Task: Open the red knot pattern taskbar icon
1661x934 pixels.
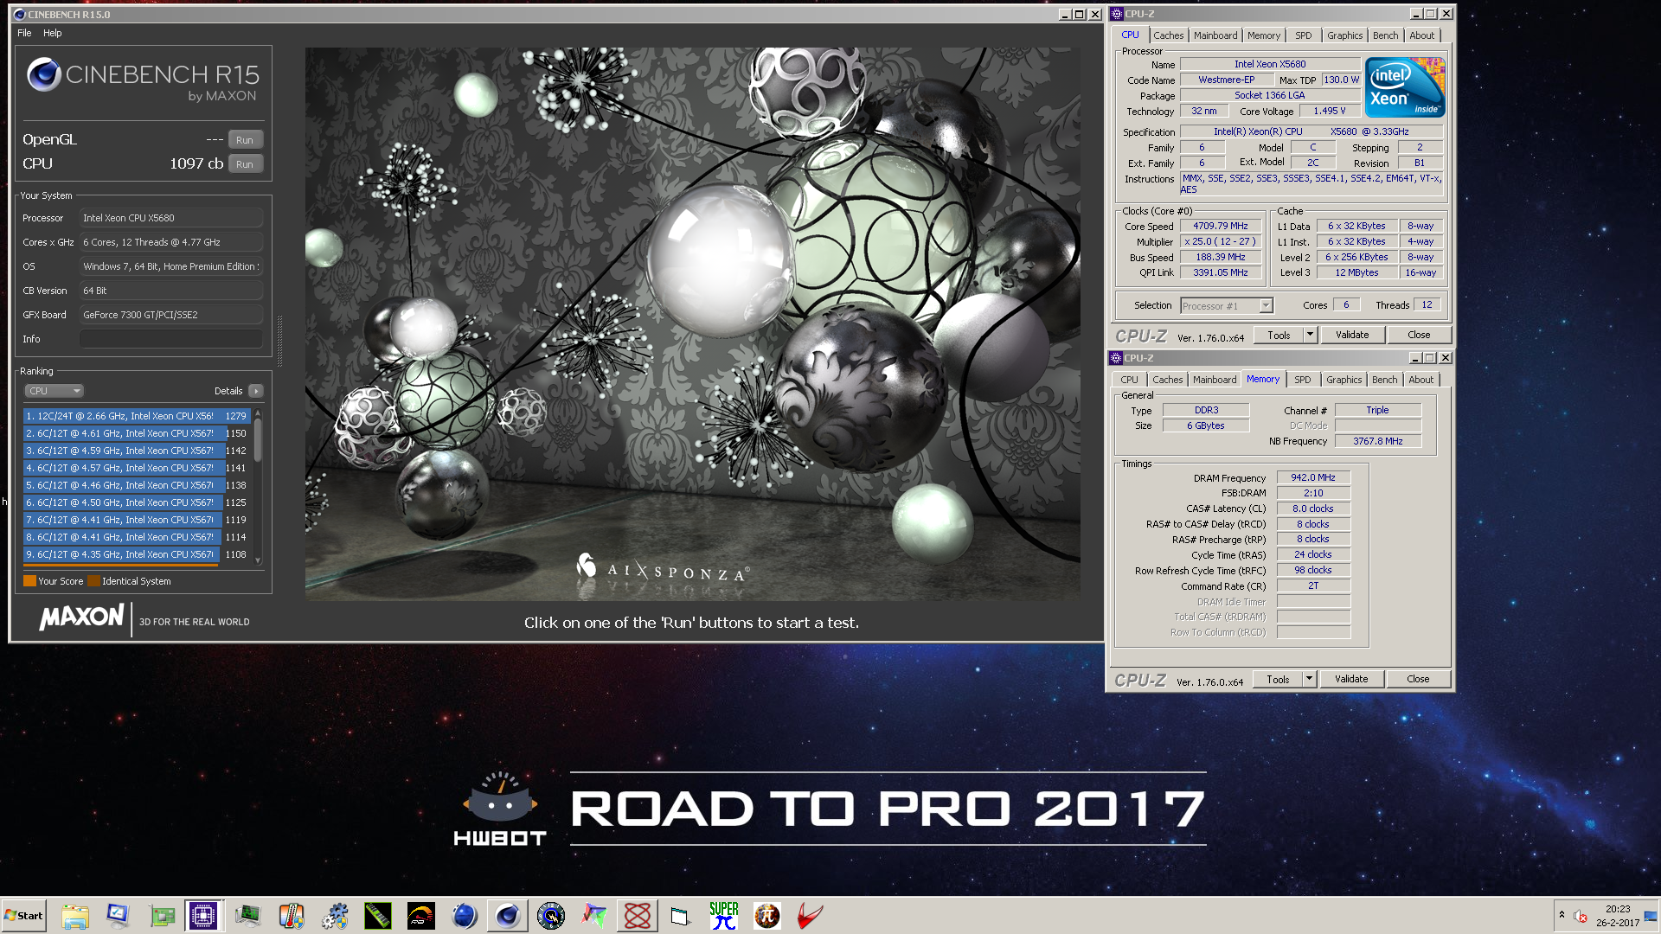Action: click(x=638, y=916)
